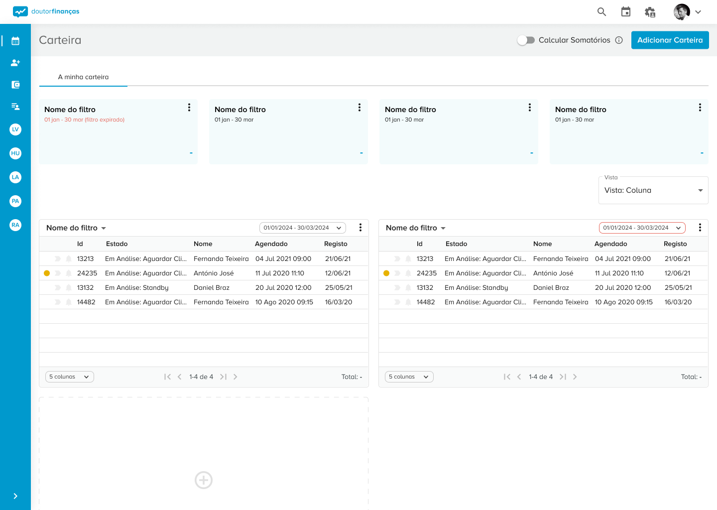Click the search magnifier icon in header
This screenshot has height=510, width=717.
(x=601, y=12)
